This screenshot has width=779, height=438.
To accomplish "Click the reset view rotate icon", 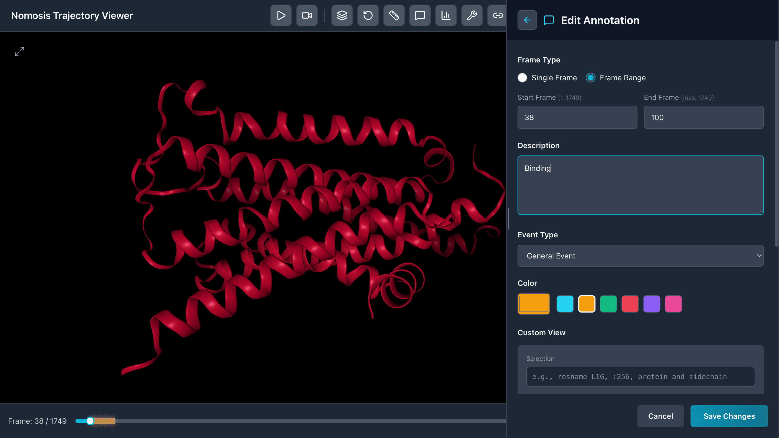I will (x=368, y=15).
